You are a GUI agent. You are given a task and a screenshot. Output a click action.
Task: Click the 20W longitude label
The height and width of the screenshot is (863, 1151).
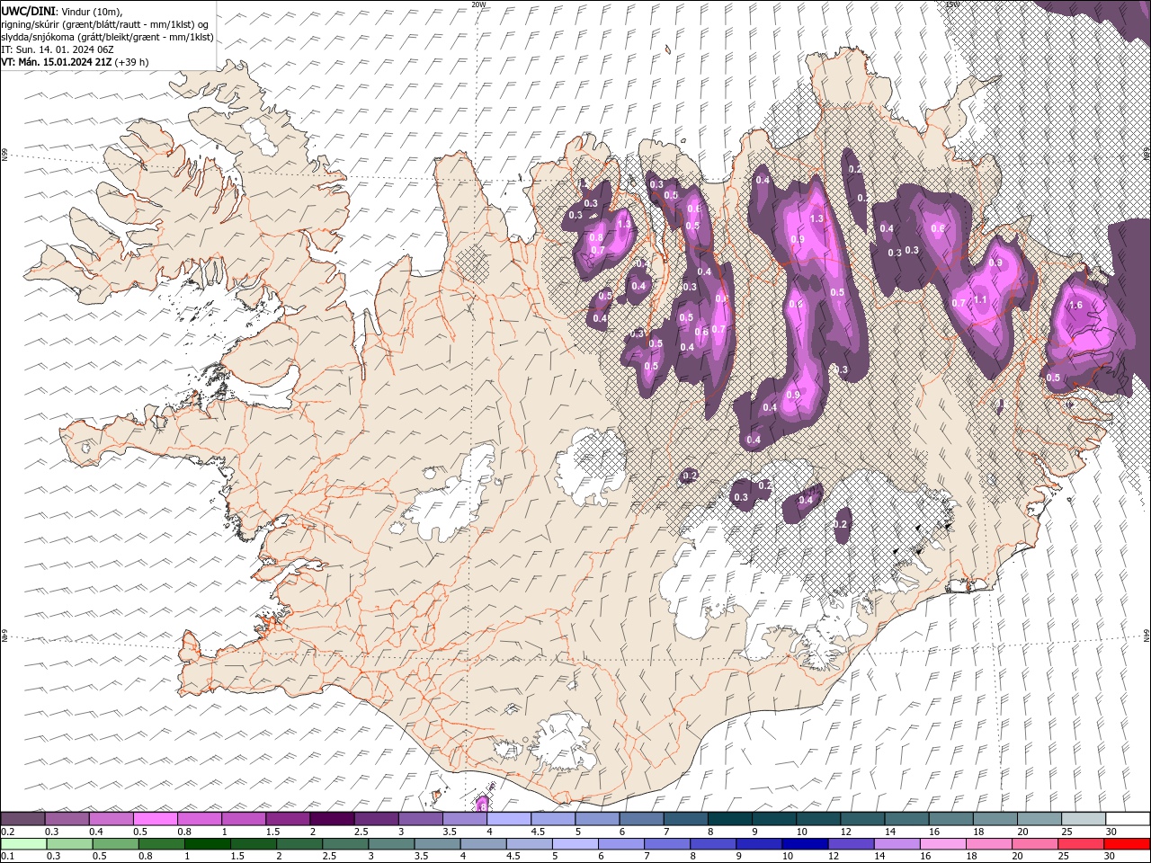[x=478, y=4]
